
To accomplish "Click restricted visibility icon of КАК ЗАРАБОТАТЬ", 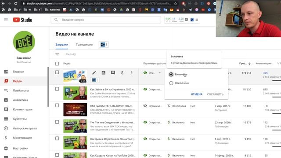I will tap(145, 106).
